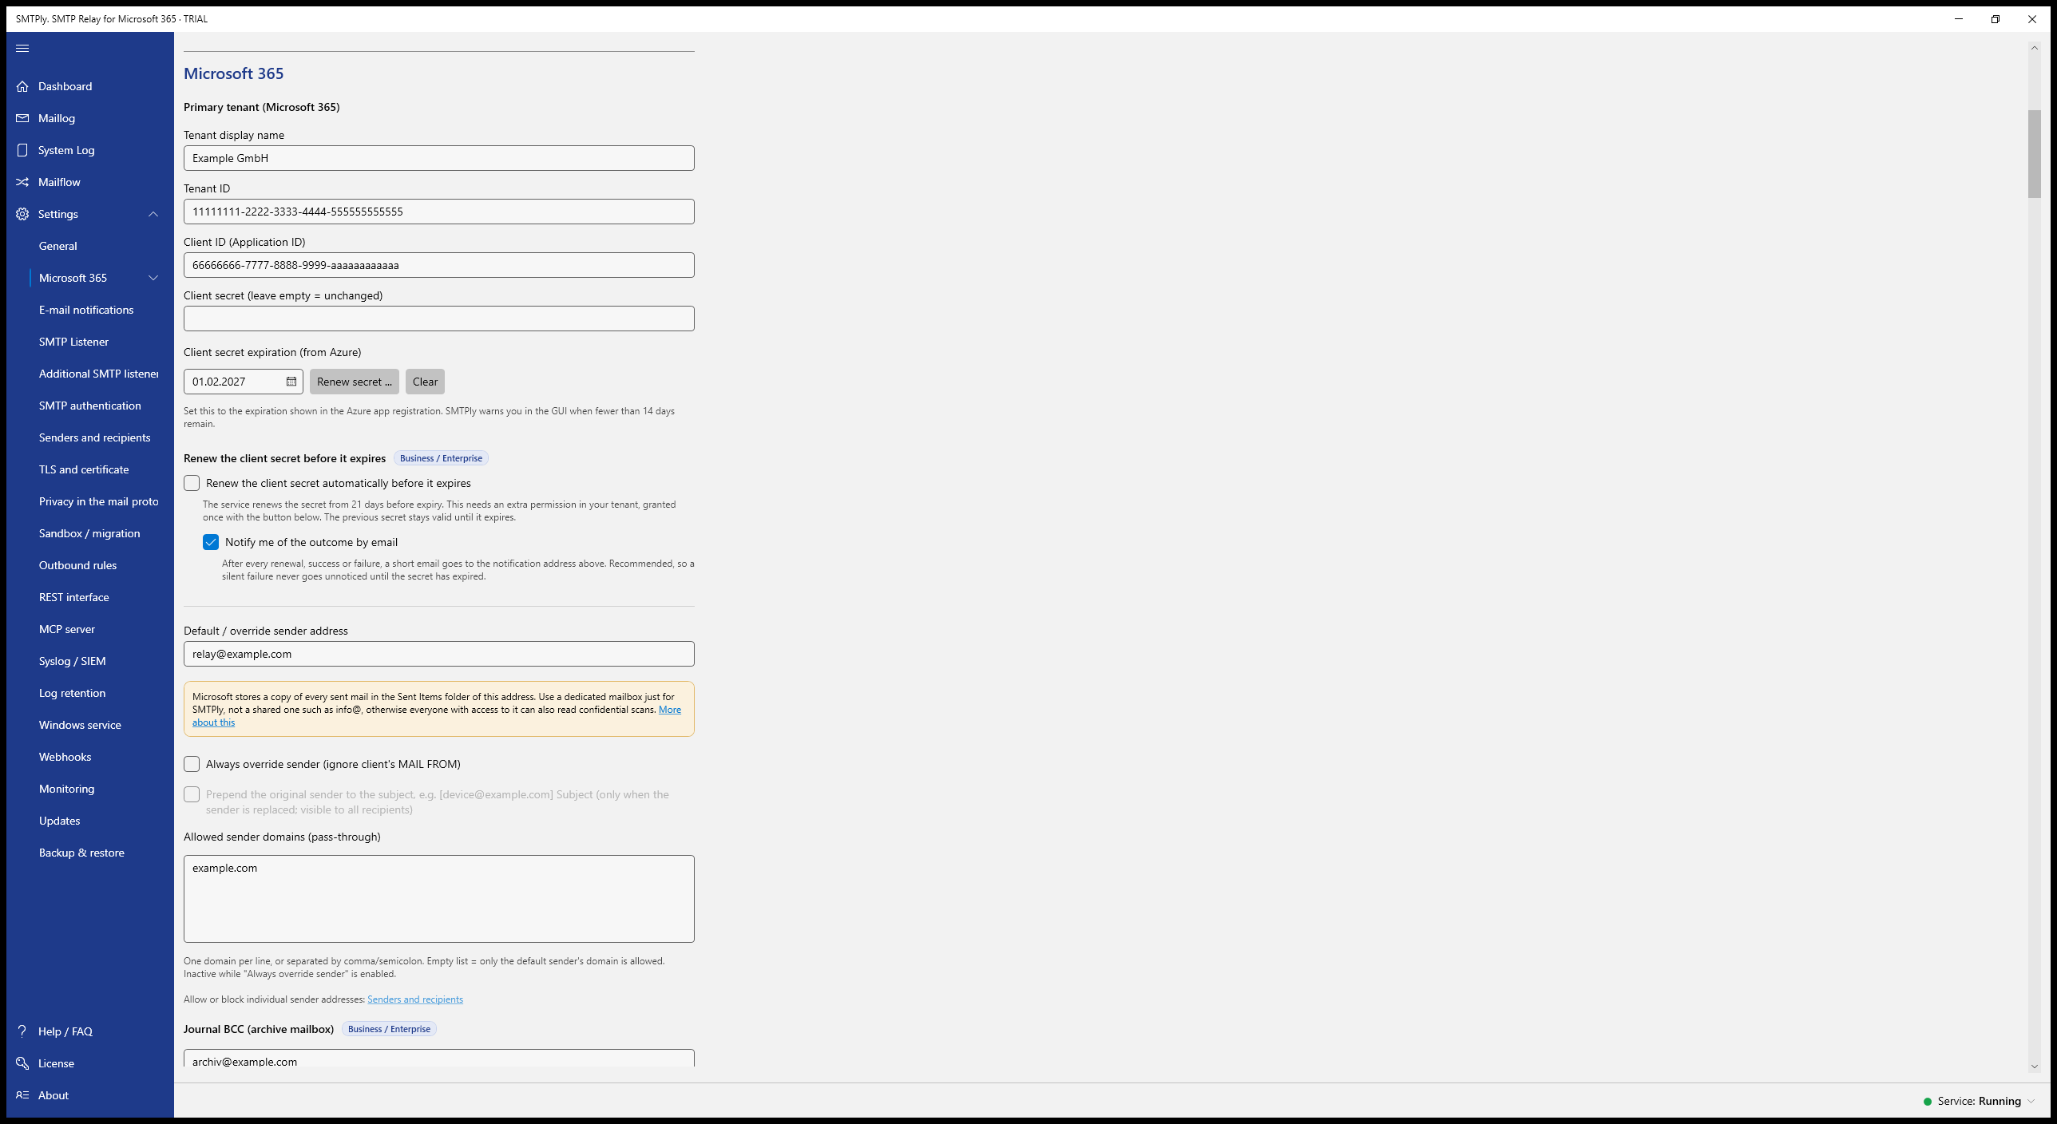Uncheck Notify me of the outcome by email

211,542
